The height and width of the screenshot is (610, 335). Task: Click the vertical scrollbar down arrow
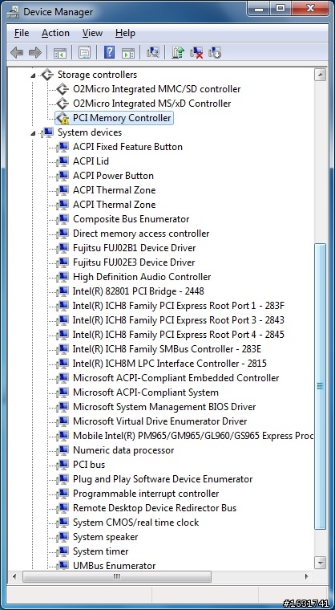click(x=321, y=563)
